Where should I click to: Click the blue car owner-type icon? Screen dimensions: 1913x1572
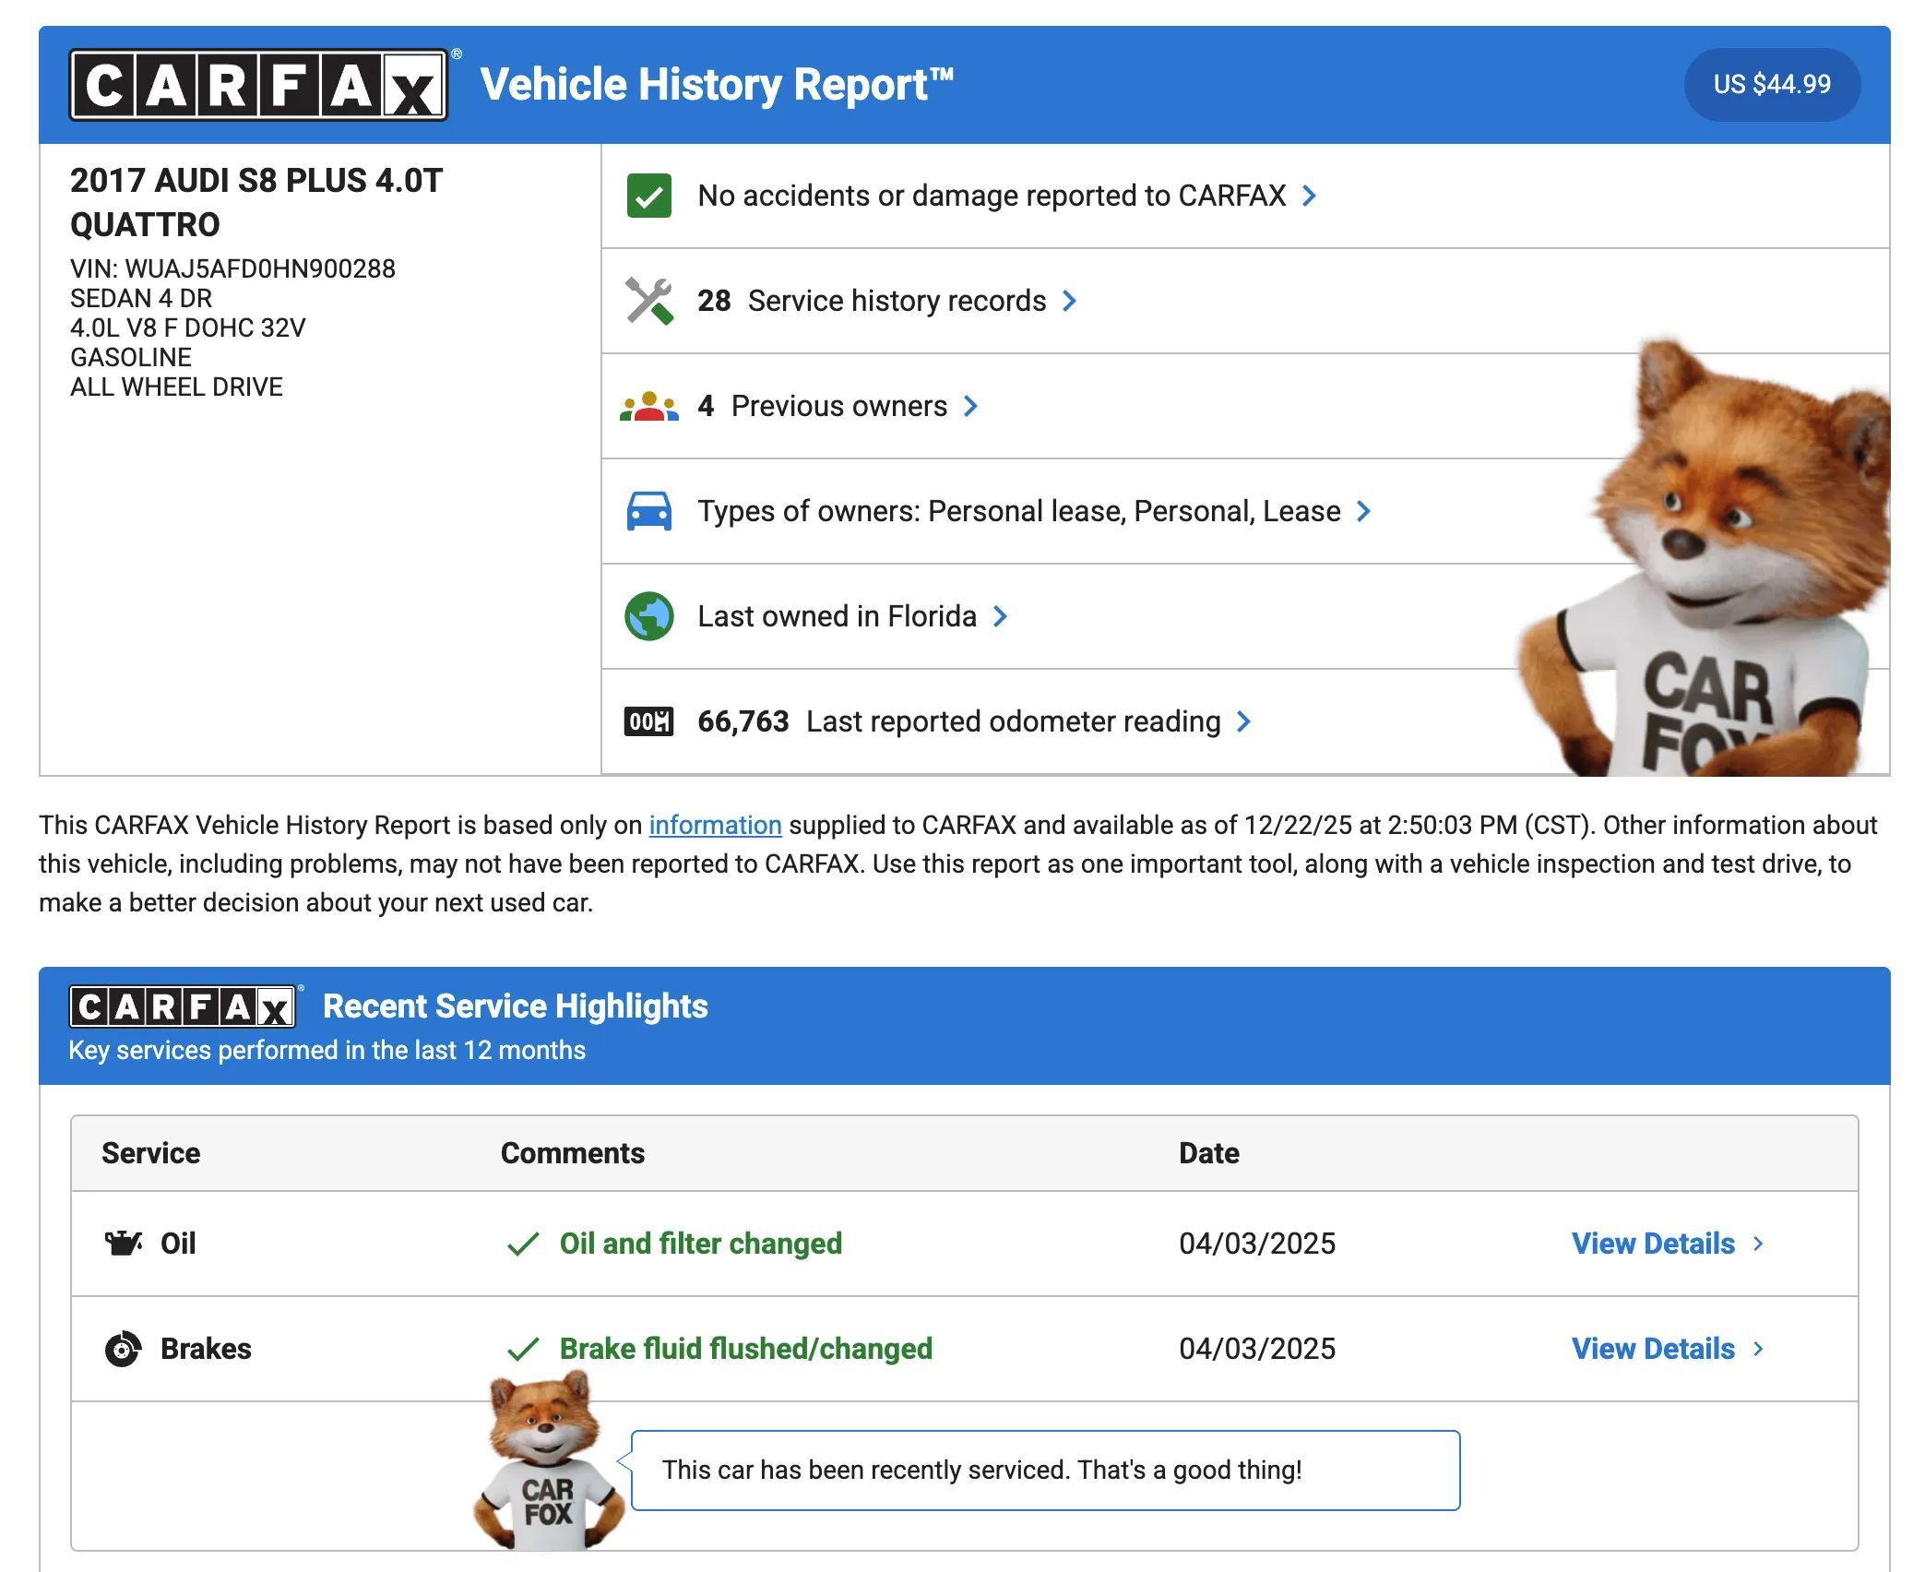click(648, 511)
